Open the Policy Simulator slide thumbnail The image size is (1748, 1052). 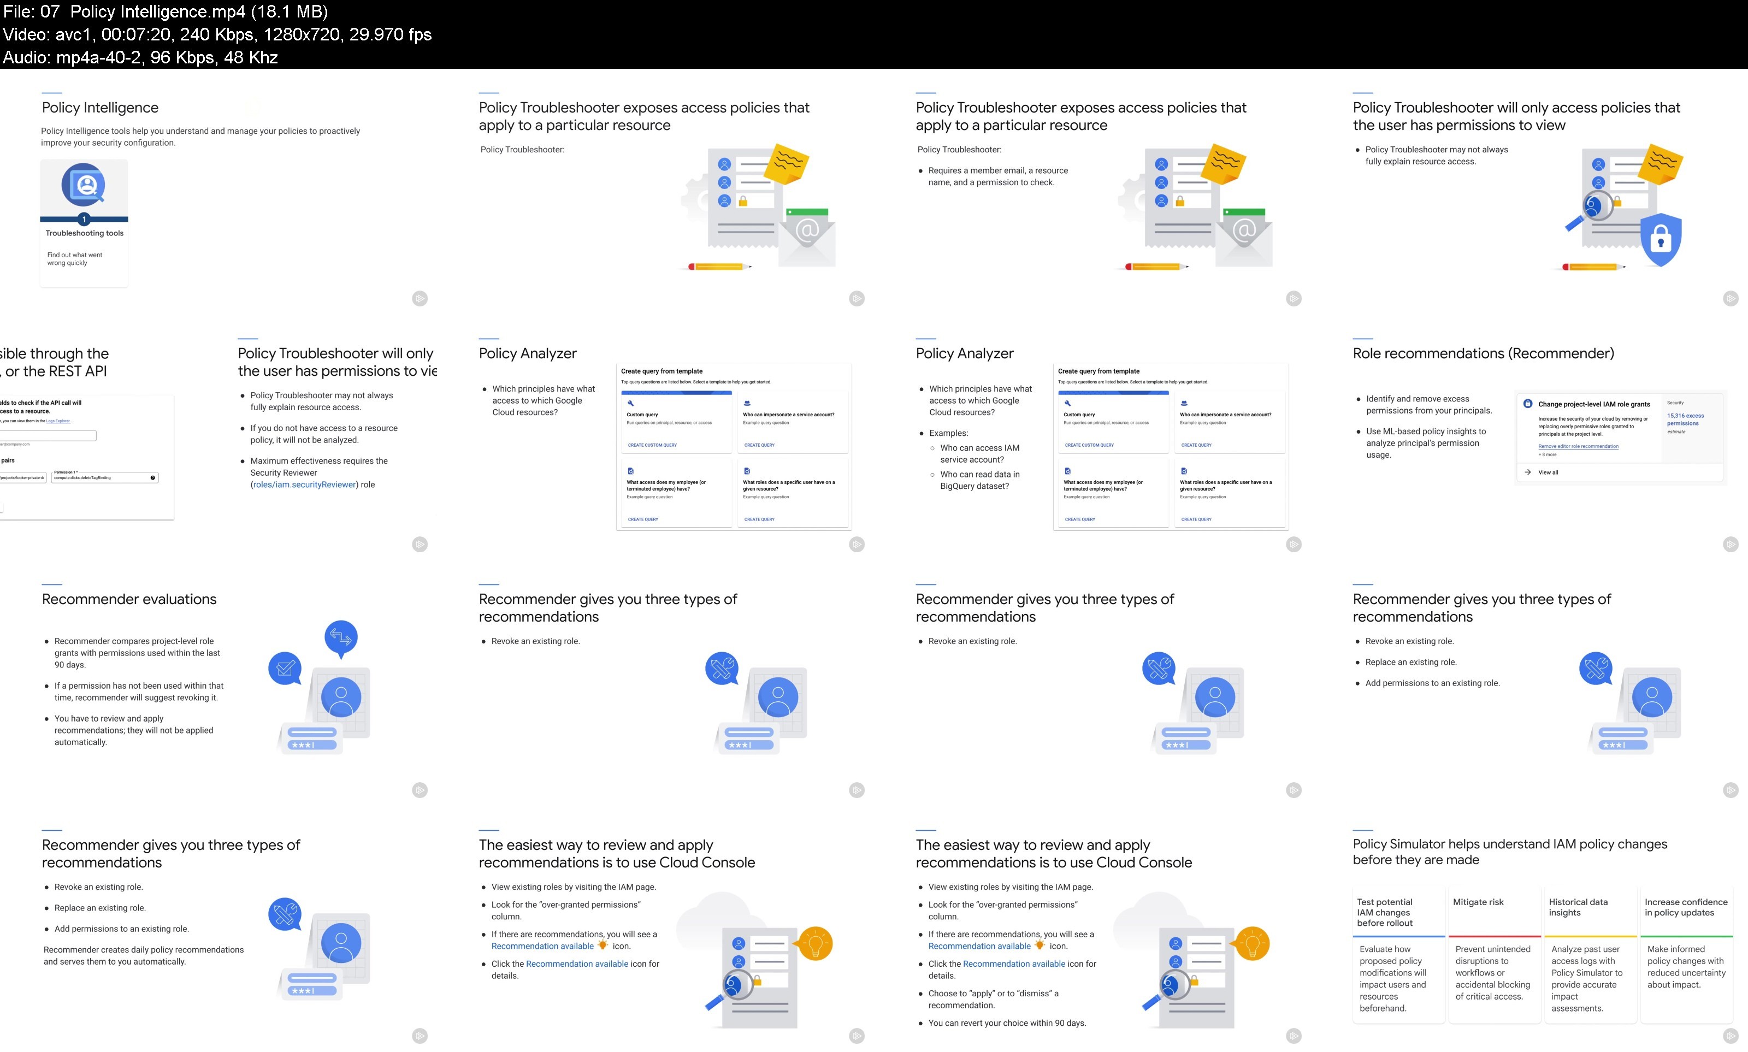pos(1529,930)
